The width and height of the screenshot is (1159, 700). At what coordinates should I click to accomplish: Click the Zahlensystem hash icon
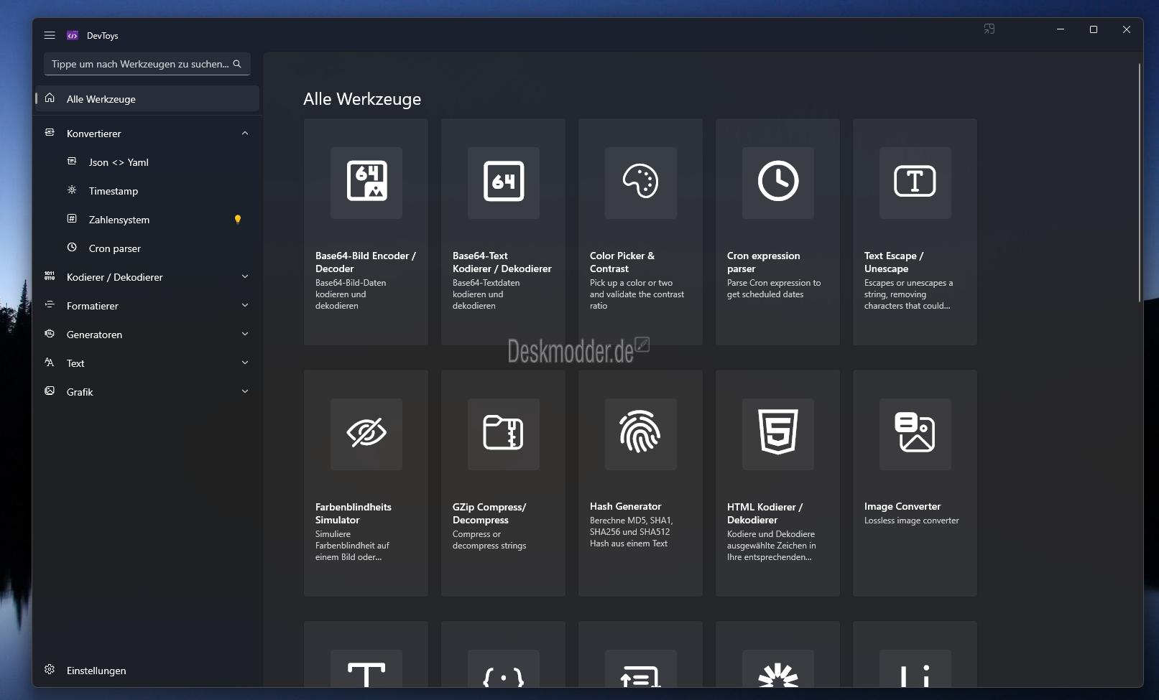point(72,219)
